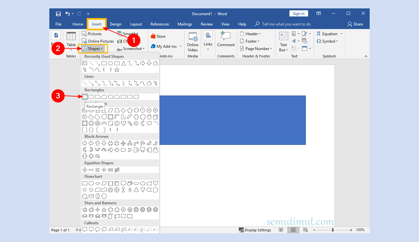This screenshot has width=419, height=242.
Task: Click the Tell me what you want to do box
Action: coord(283,24)
